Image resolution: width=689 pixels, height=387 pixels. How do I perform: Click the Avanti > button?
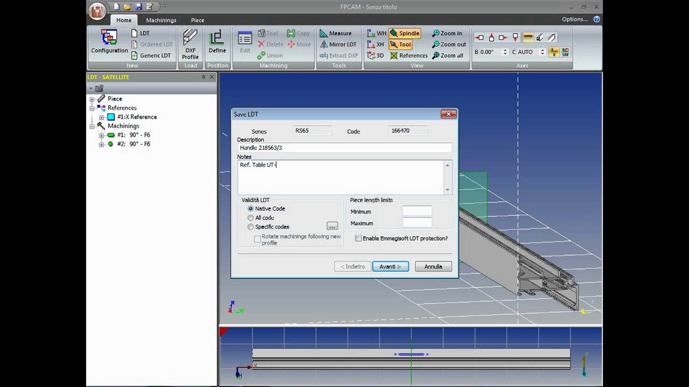point(390,267)
